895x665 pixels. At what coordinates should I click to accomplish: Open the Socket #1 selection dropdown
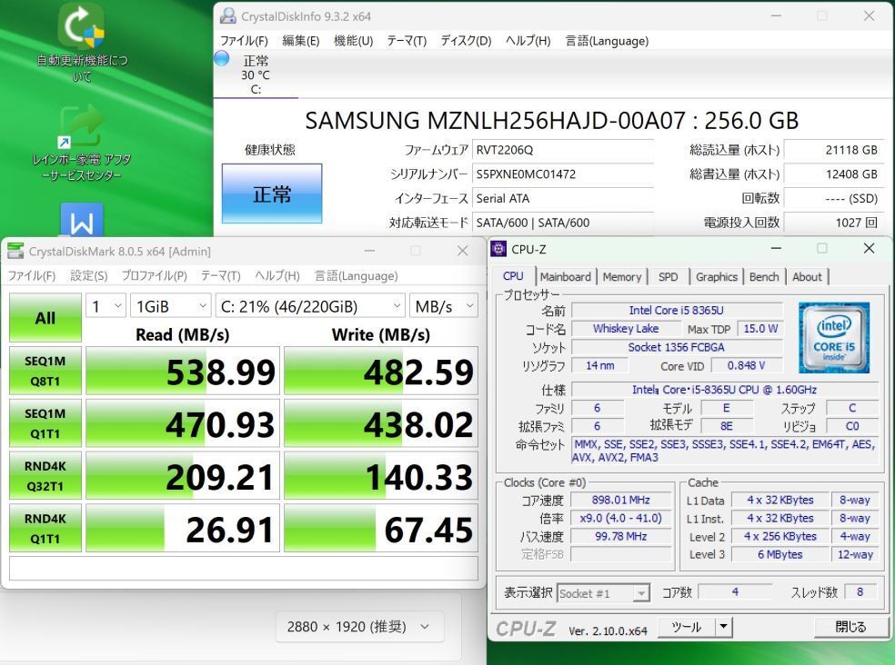click(603, 594)
